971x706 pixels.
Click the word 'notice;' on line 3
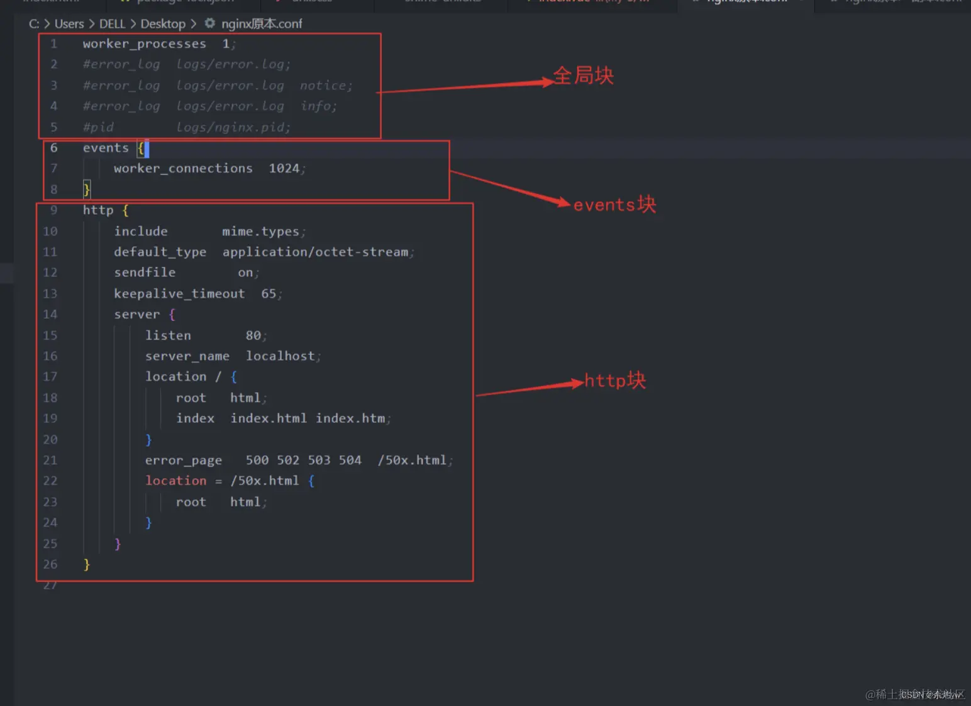pyautogui.click(x=326, y=86)
